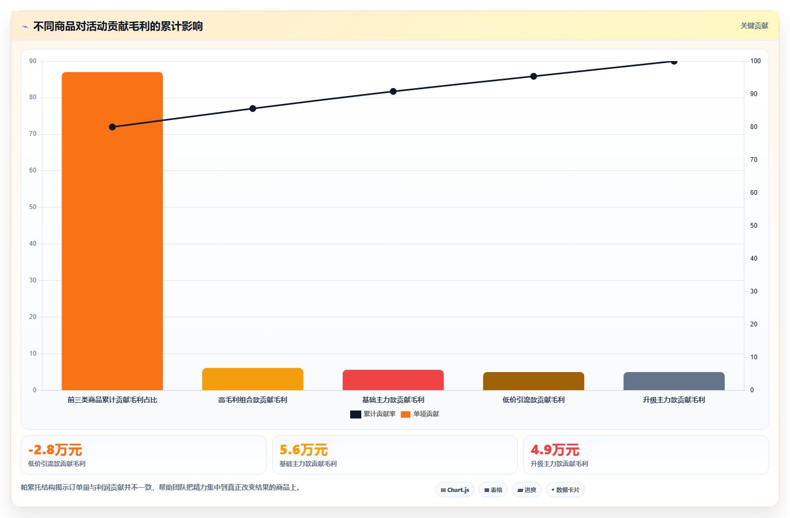Click the axis label 前三类商品累计贡献毛利占比
Viewport: 790px width, 518px height.
pos(112,400)
